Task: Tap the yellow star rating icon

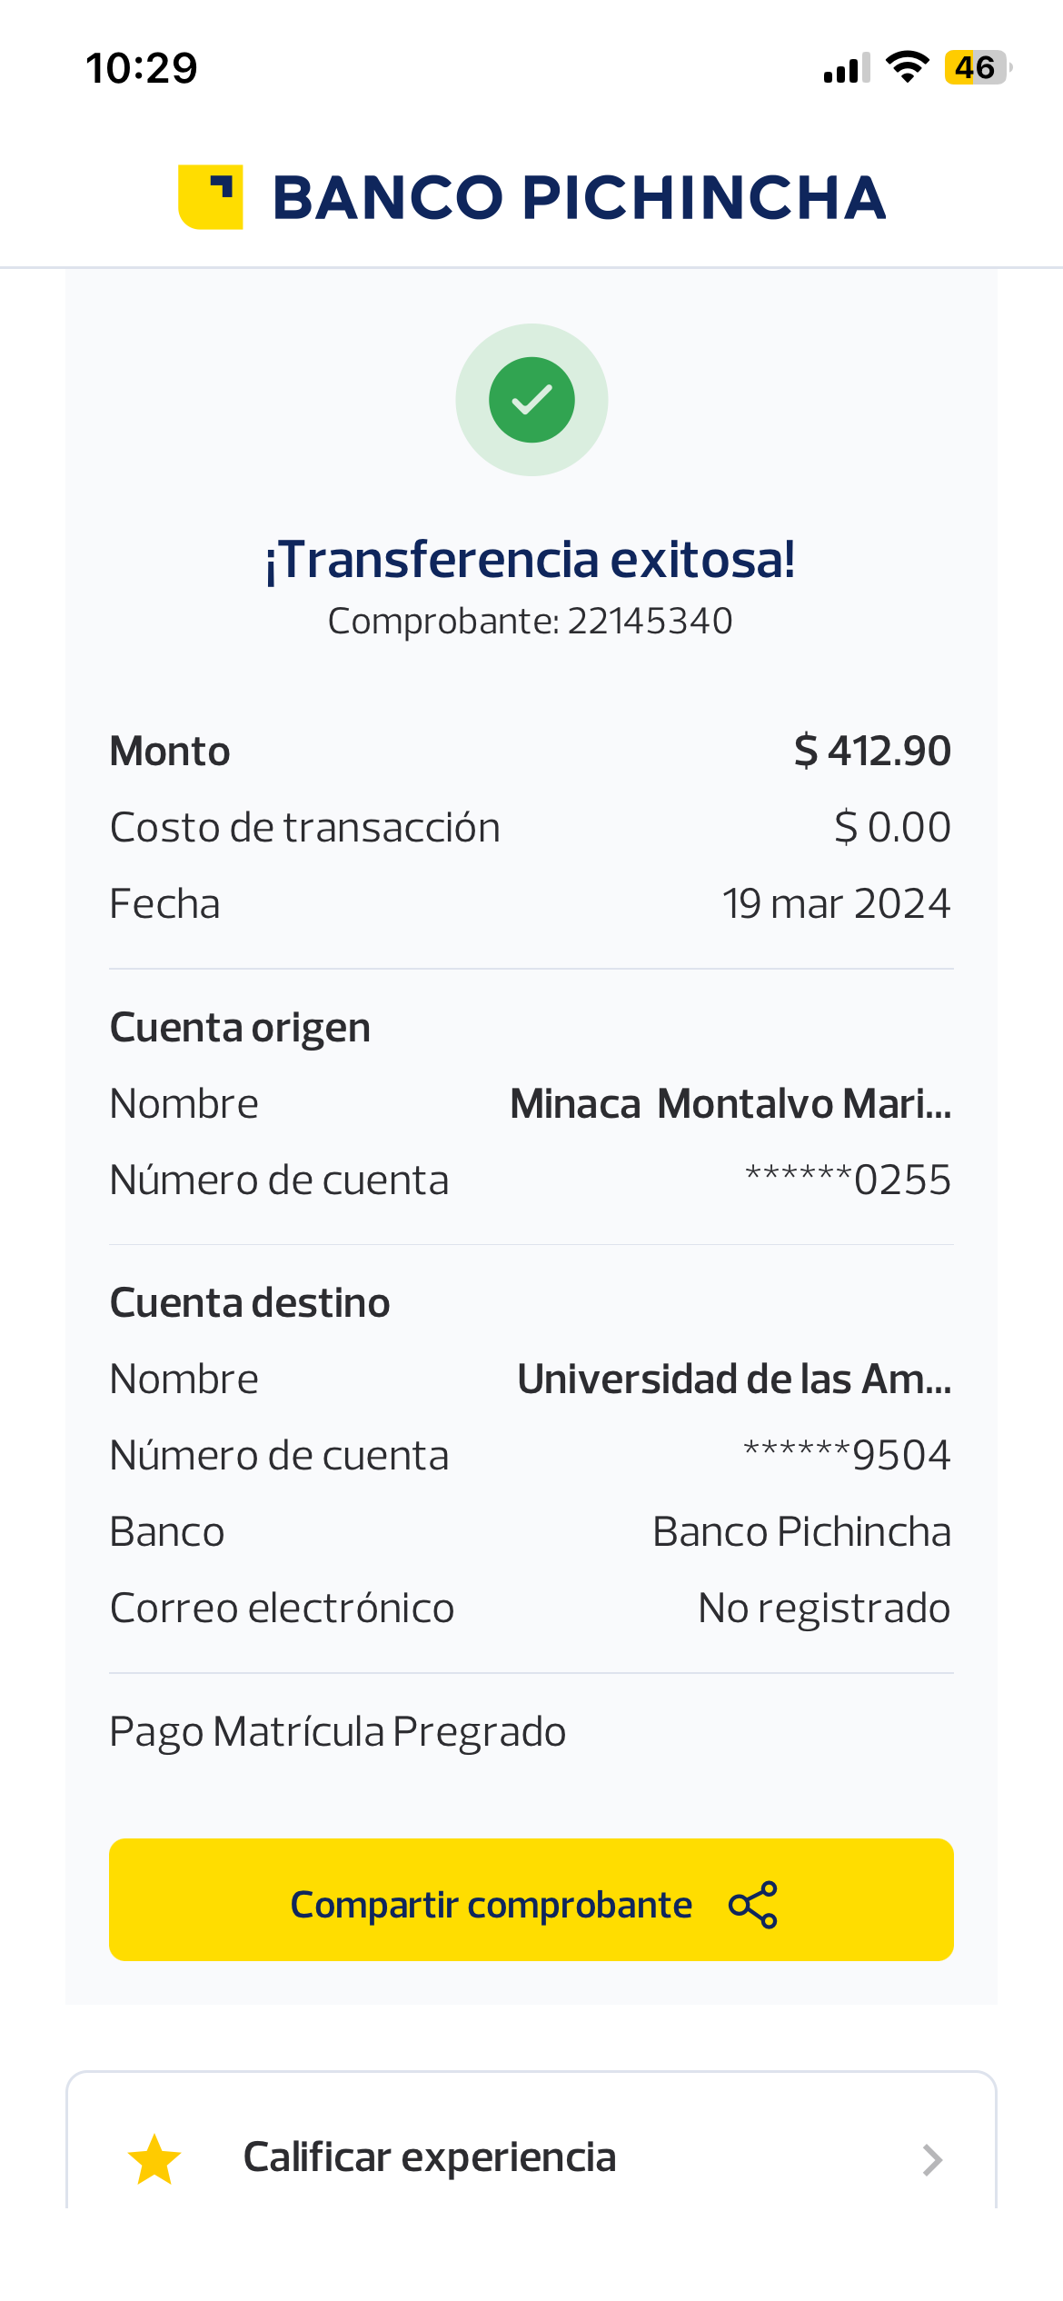Action: 154,2159
